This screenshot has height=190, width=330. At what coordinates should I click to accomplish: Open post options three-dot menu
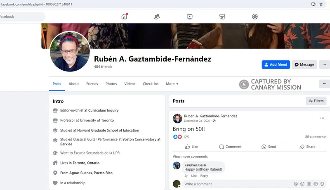pyautogui.click(x=322, y=118)
